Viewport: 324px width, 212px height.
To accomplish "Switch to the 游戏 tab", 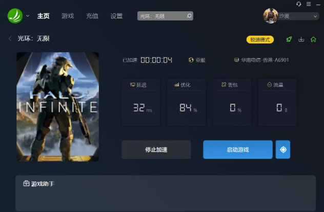I will (x=68, y=16).
